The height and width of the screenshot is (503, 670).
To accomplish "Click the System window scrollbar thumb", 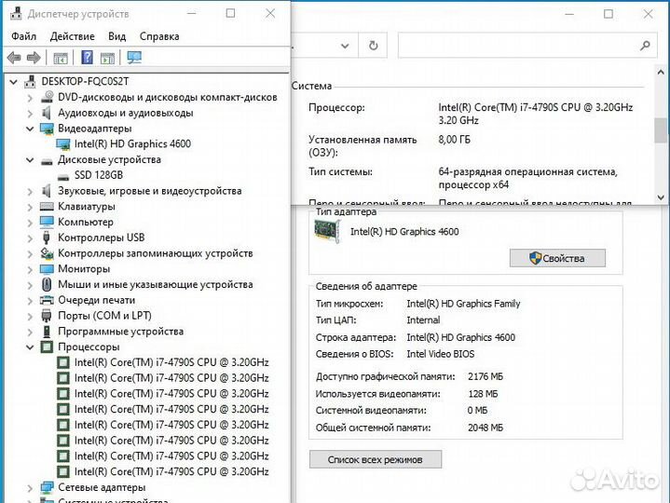I will [661, 129].
